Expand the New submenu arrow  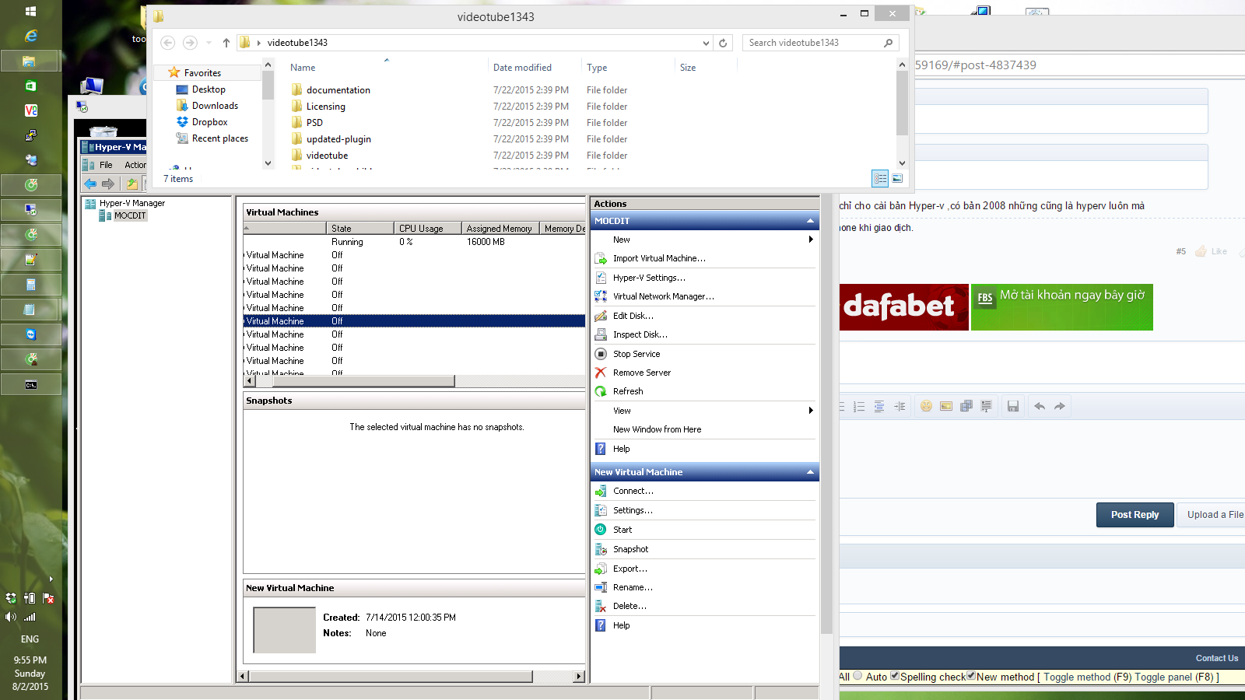[811, 240]
